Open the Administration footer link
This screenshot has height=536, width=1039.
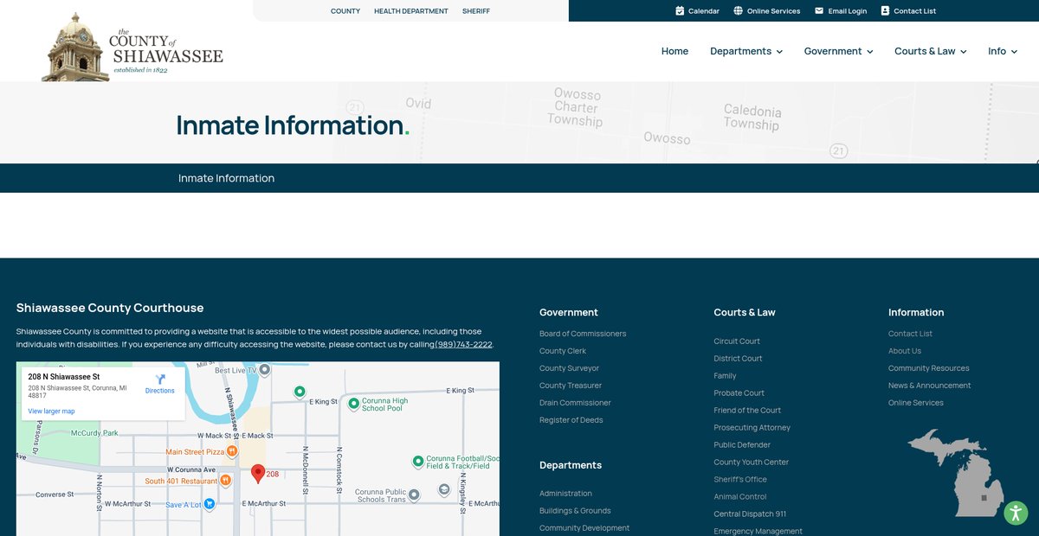point(565,494)
